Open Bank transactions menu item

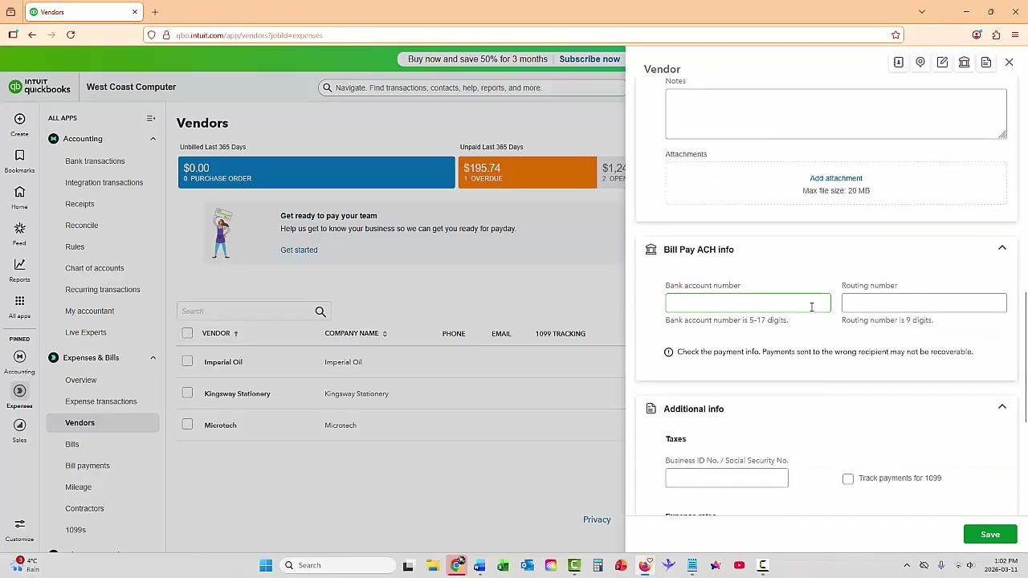pos(95,161)
